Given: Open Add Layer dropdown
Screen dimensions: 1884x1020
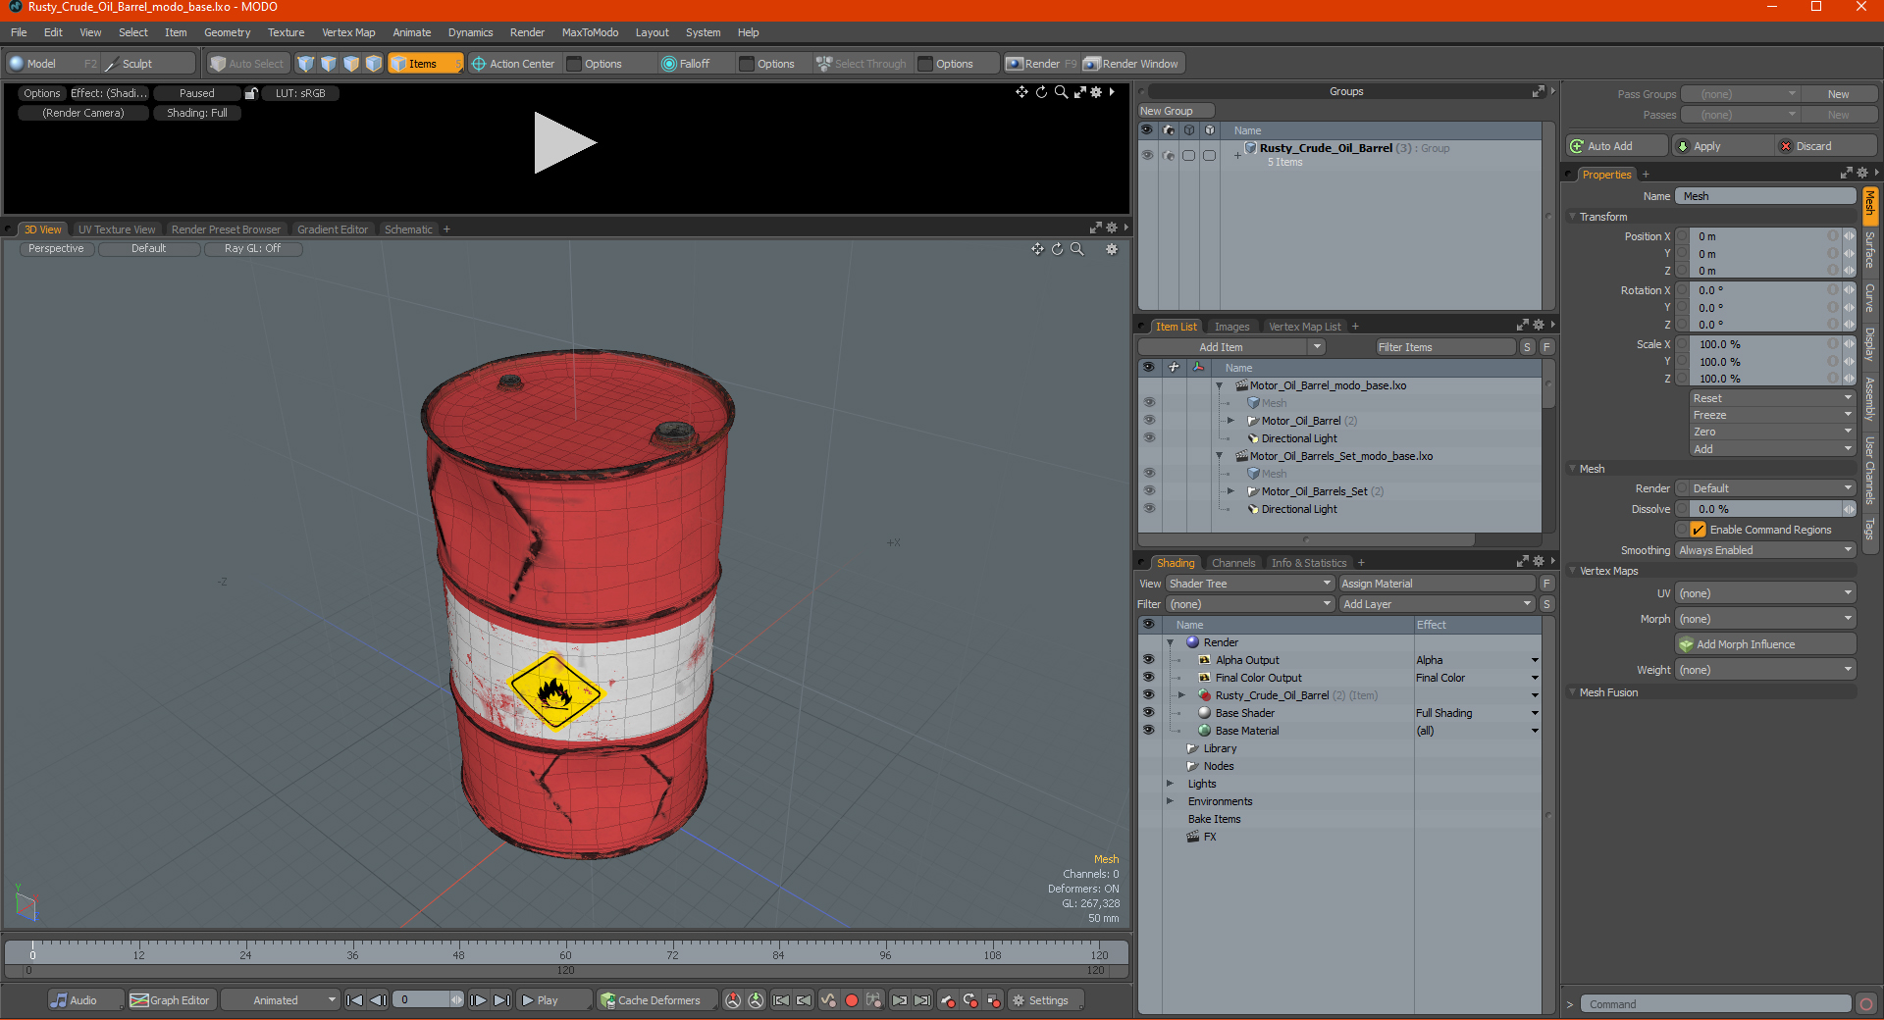Looking at the screenshot, I should tap(1437, 604).
